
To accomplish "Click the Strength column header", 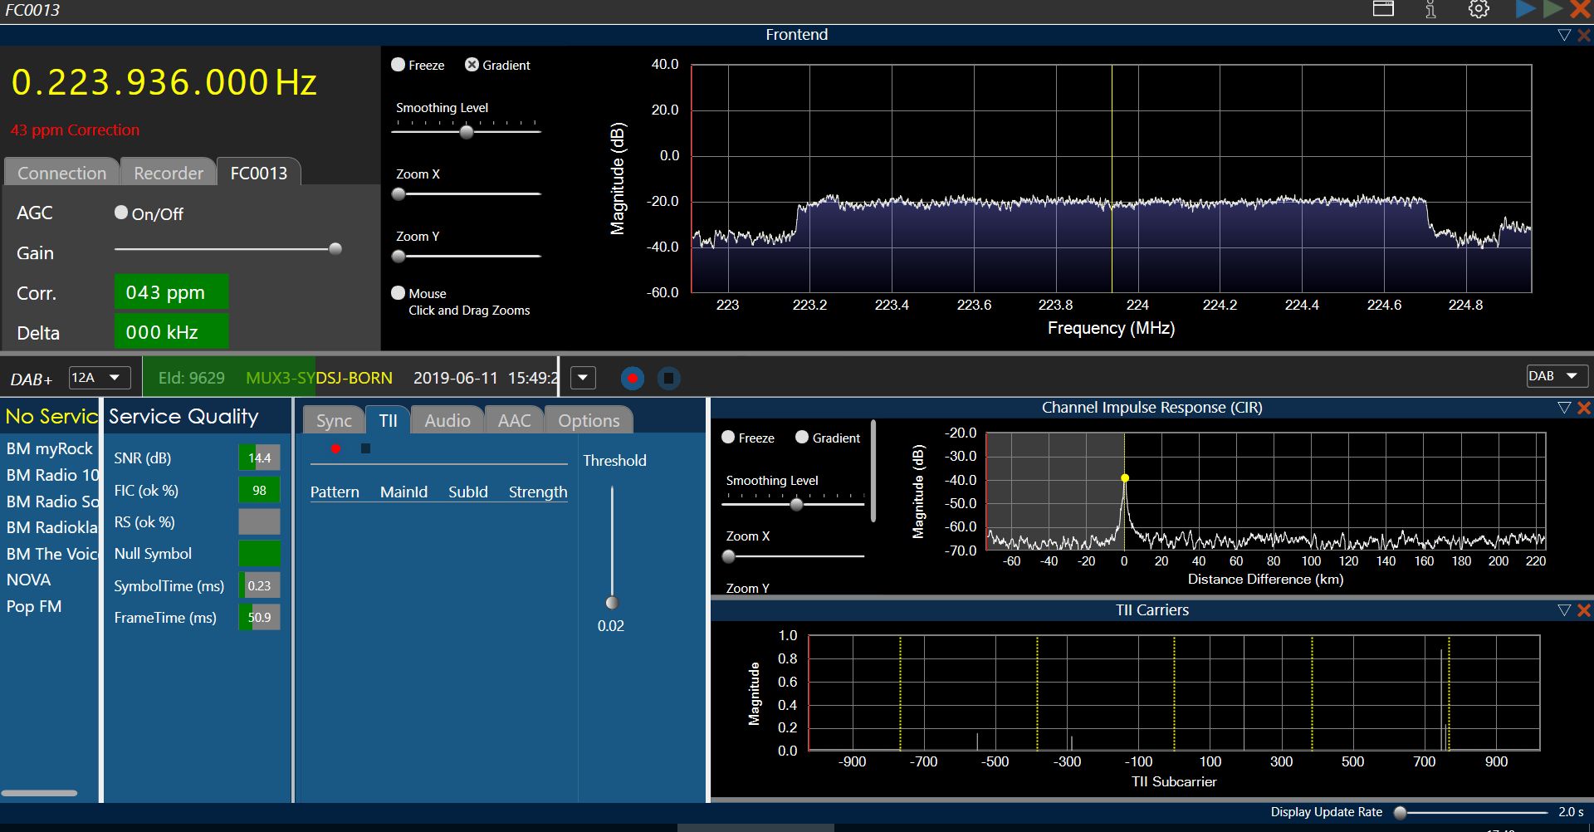I will coord(537,492).
